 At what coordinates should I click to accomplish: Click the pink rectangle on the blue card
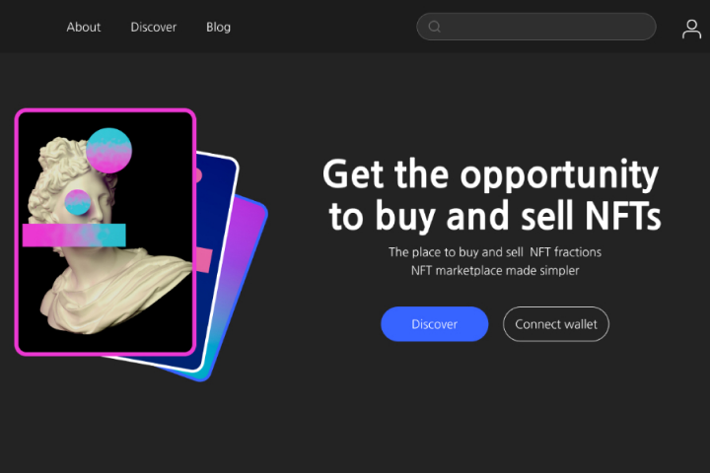pyautogui.click(x=204, y=260)
